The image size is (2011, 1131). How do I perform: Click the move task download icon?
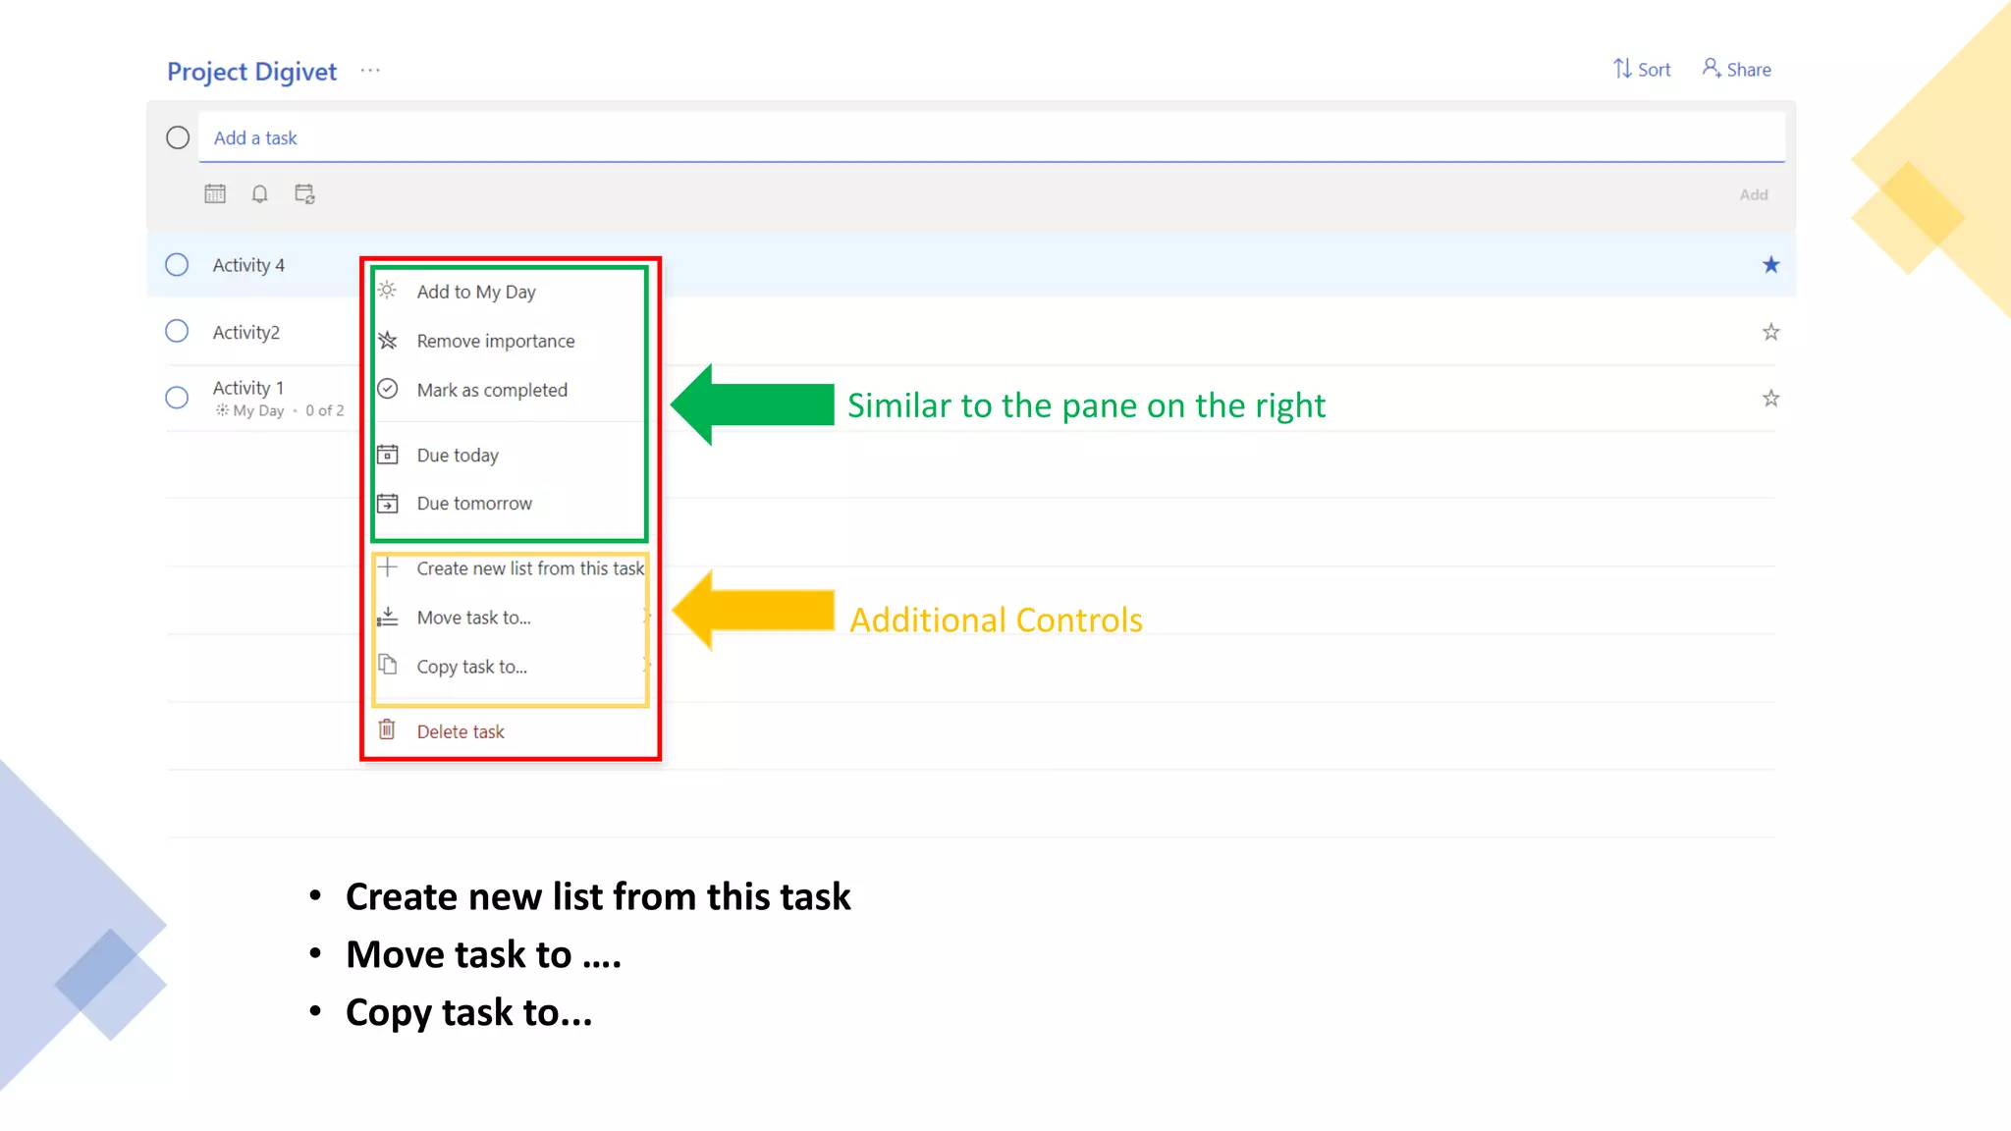click(x=388, y=617)
